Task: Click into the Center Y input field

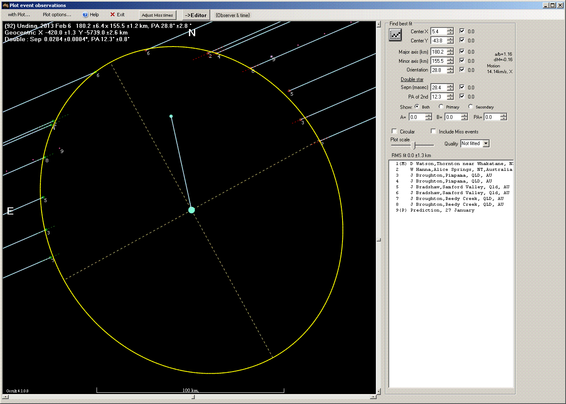Action: pos(439,40)
